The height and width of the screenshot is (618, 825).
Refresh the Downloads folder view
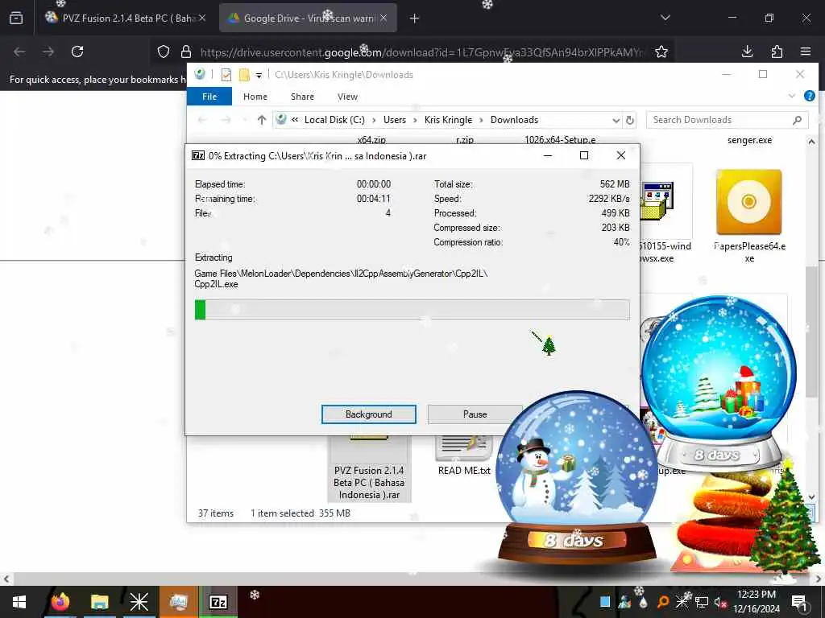point(630,120)
